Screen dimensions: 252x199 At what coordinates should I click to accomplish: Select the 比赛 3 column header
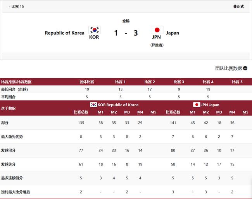(x=179, y=82)
